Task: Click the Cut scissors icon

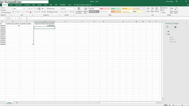Action: pyautogui.click(x=1, y=8)
